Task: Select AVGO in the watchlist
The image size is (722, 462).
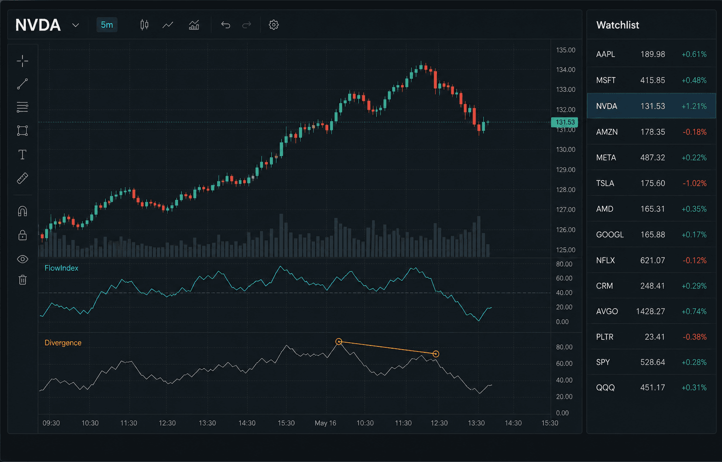Action: coord(651,311)
